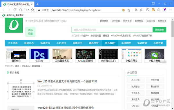Open 当下资讯 navigation menu

[13, 43]
